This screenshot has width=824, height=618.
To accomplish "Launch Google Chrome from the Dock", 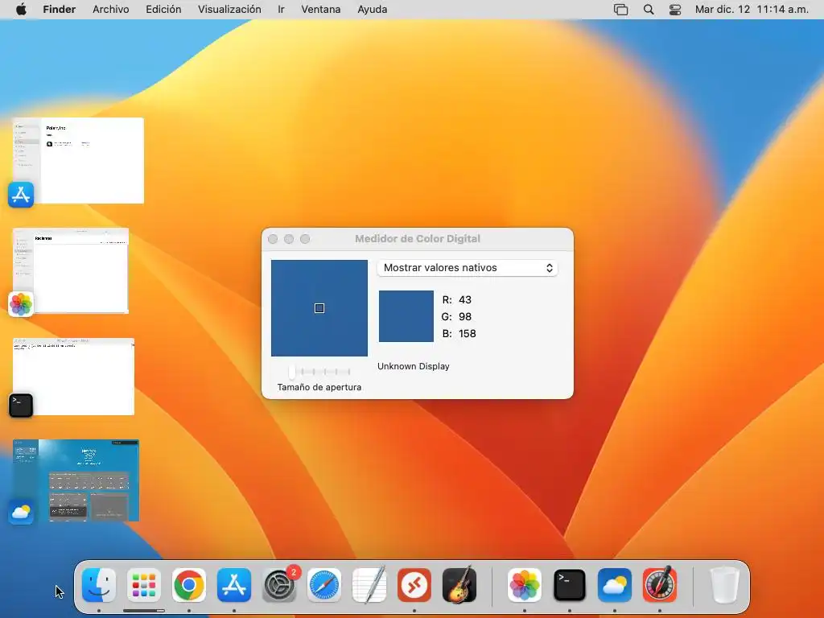I will (189, 585).
